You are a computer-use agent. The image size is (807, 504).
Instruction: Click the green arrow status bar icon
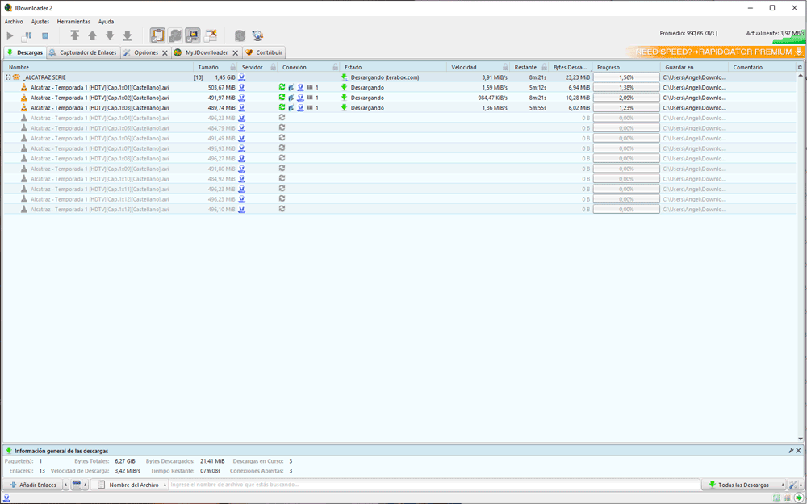[x=798, y=498]
